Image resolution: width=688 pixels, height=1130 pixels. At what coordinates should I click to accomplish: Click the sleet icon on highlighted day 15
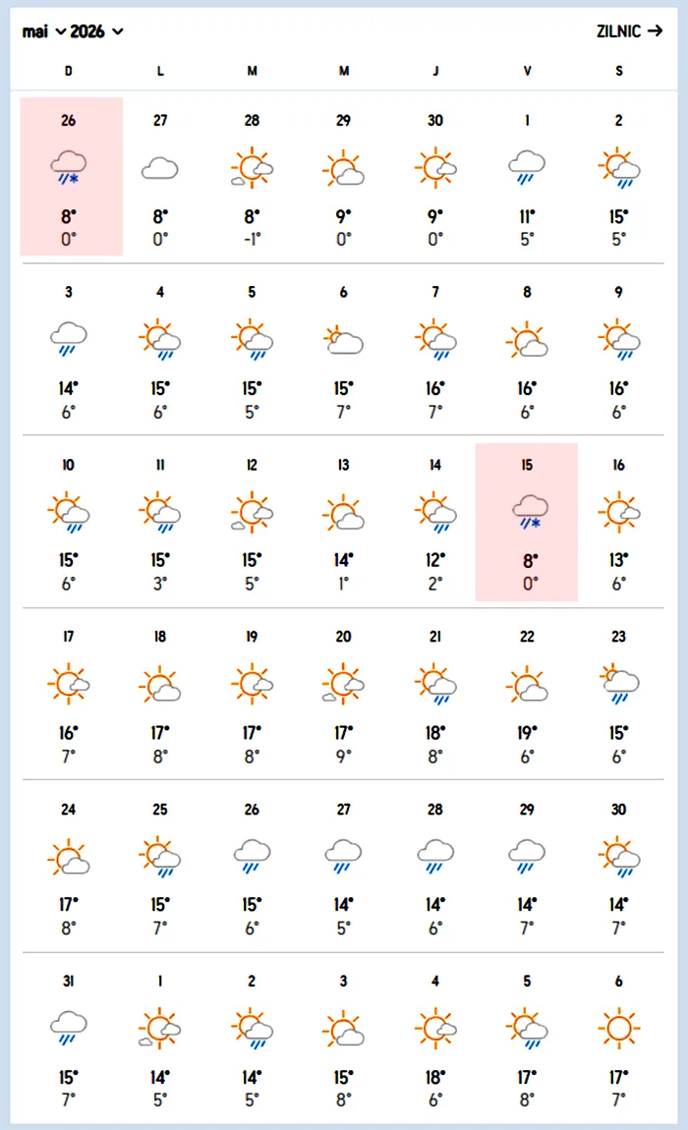(527, 512)
